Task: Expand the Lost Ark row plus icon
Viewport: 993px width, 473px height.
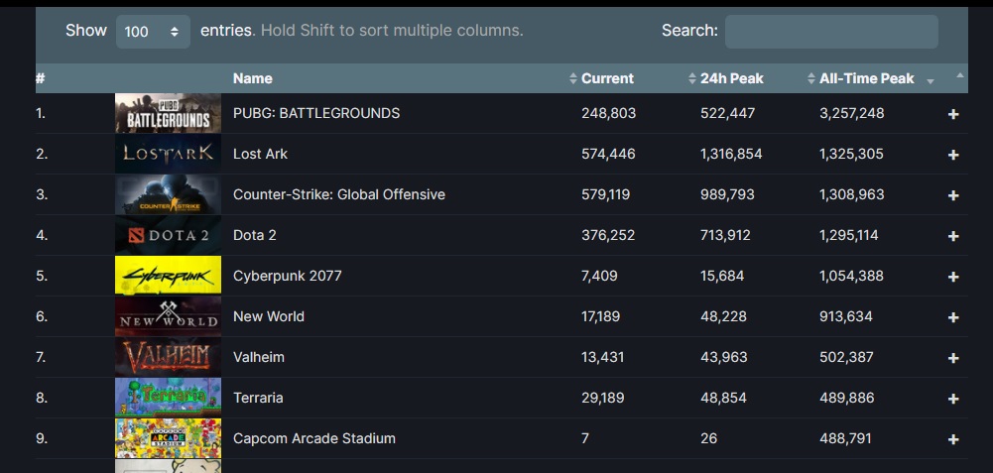Action: point(953,155)
